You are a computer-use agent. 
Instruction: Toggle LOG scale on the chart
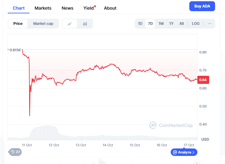196,24
